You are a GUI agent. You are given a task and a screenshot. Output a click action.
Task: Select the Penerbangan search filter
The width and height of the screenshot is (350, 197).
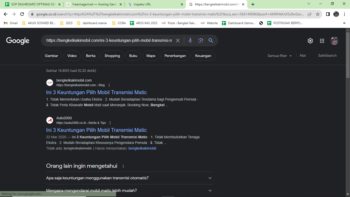[175, 56]
